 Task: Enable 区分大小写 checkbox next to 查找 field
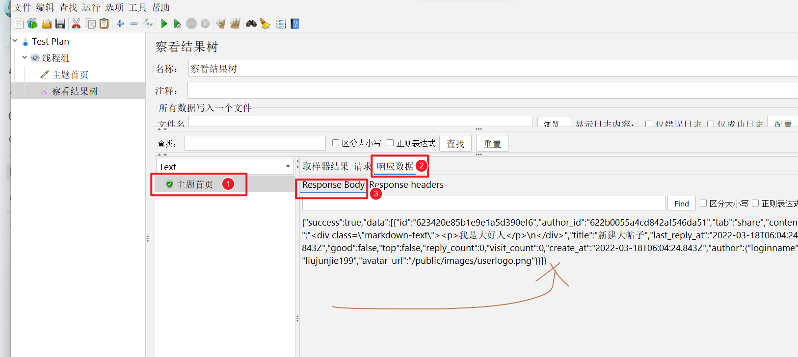(336, 143)
